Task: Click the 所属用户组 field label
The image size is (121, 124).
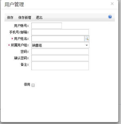Action: coord(20,45)
